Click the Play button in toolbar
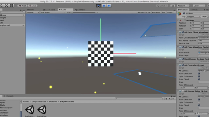209x117 pixels. pyautogui.click(x=99, y=6)
